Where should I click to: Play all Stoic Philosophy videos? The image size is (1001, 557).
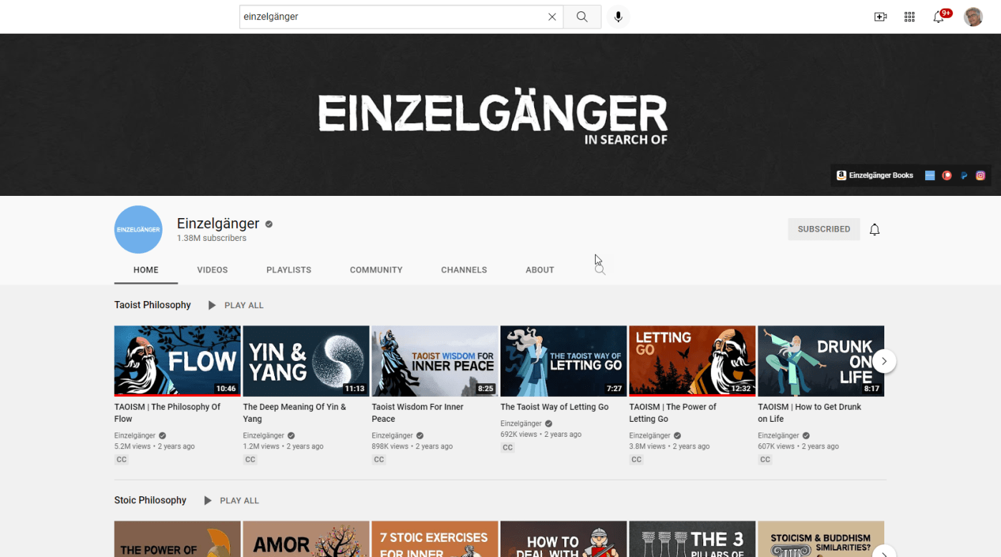[x=232, y=501]
